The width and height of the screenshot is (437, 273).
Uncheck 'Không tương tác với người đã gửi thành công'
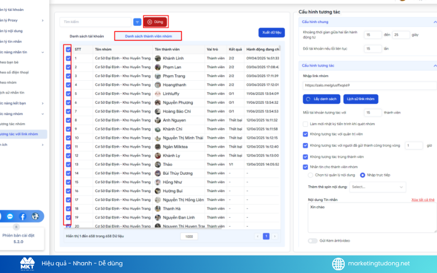point(305,145)
